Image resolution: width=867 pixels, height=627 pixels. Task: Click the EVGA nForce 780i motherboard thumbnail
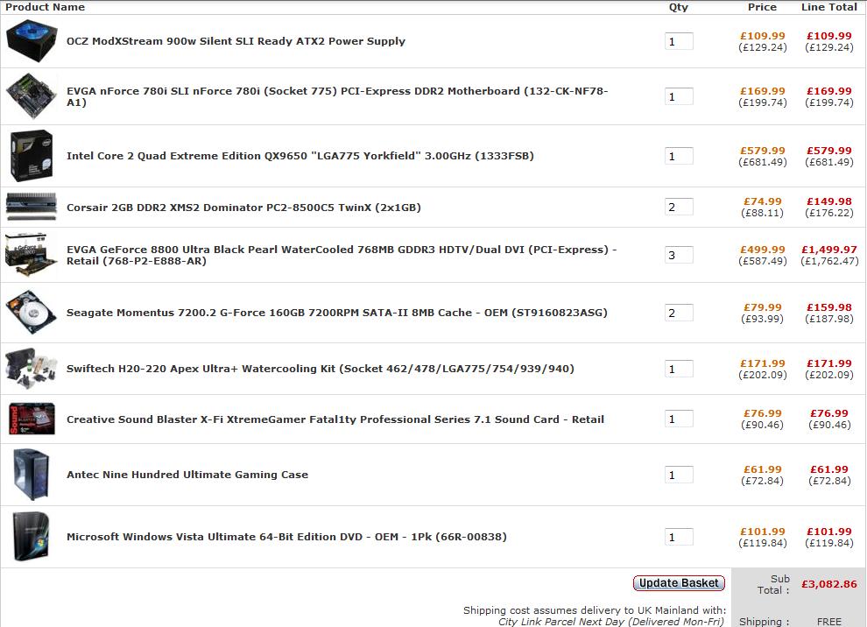point(32,96)
